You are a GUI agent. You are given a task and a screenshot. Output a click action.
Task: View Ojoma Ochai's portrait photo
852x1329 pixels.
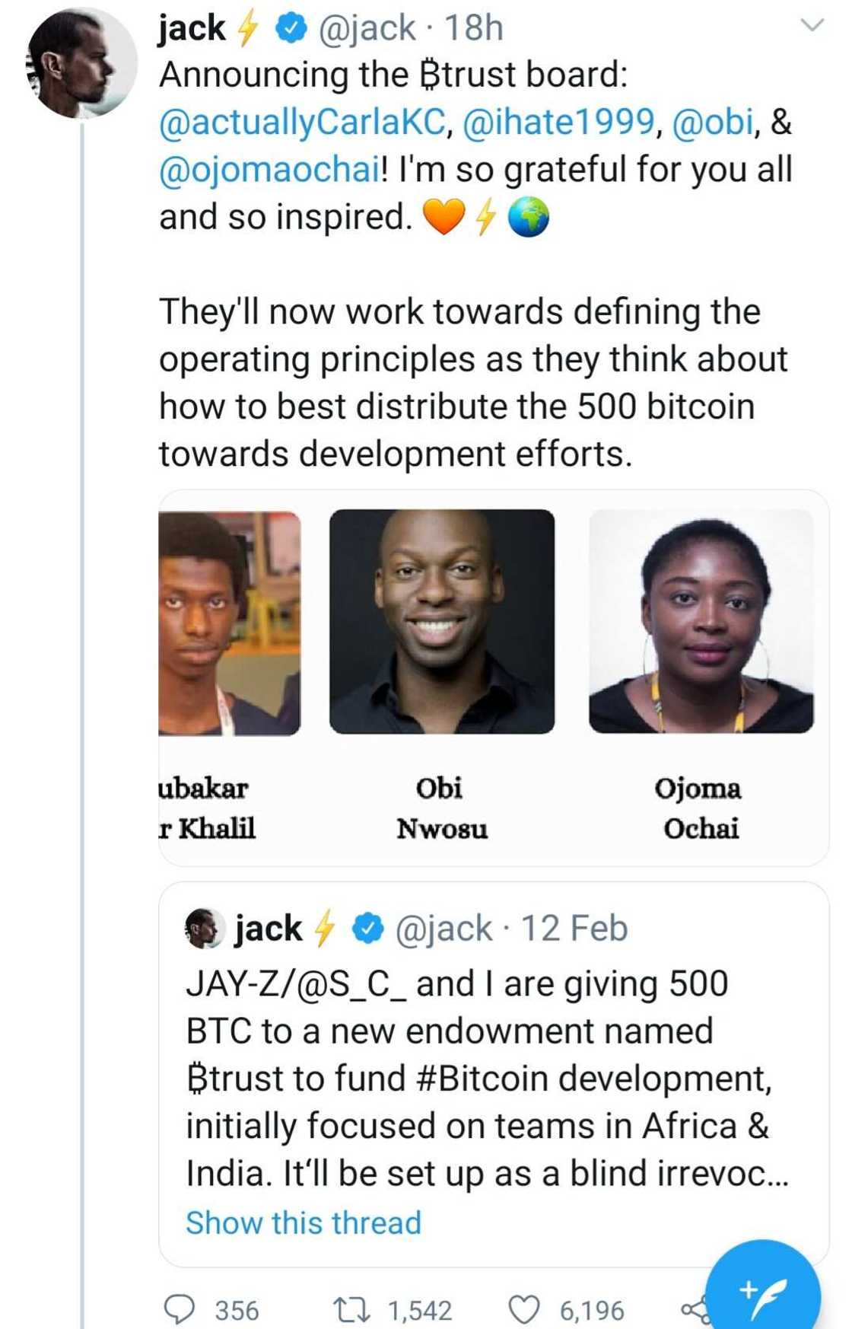[701, 621]
